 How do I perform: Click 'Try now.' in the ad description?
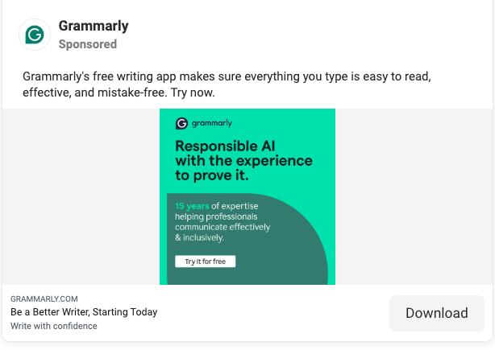(193, 93)
